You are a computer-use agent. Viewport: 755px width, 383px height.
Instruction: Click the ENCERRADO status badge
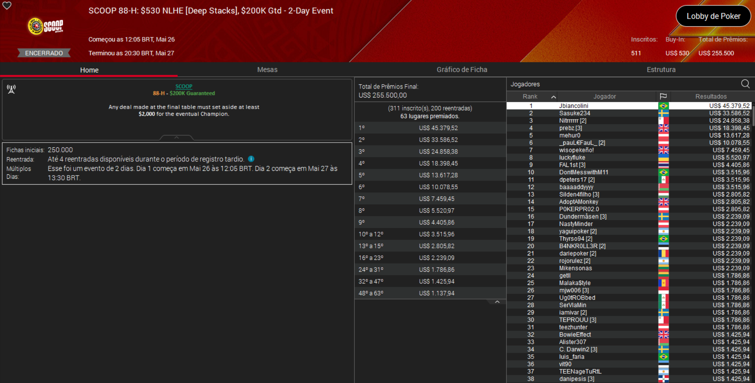[x=44, y=53]
